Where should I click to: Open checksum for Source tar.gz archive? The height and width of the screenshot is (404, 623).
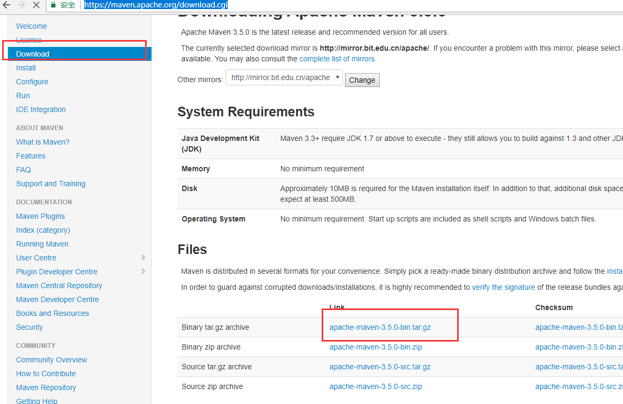click(x=579, y=367)
